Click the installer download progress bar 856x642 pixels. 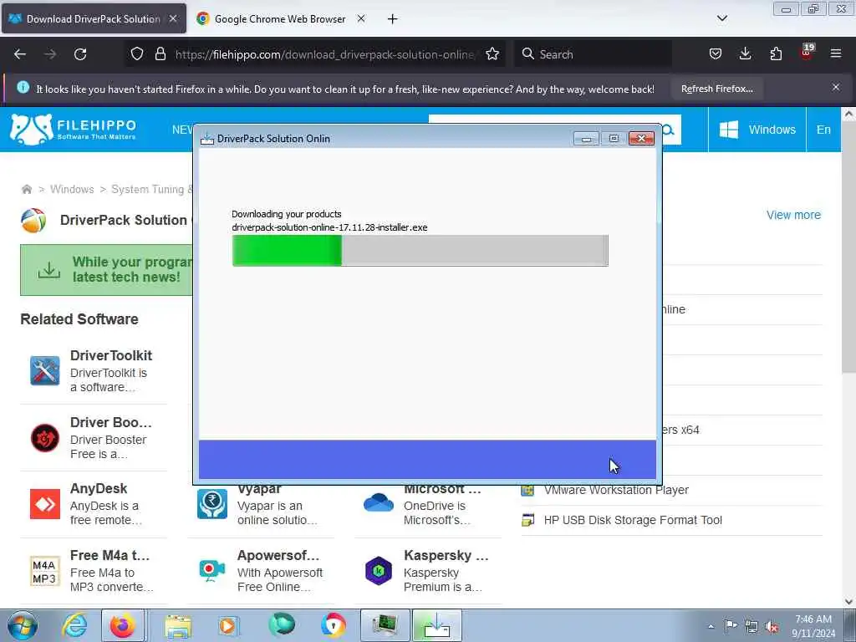[420, 251]
